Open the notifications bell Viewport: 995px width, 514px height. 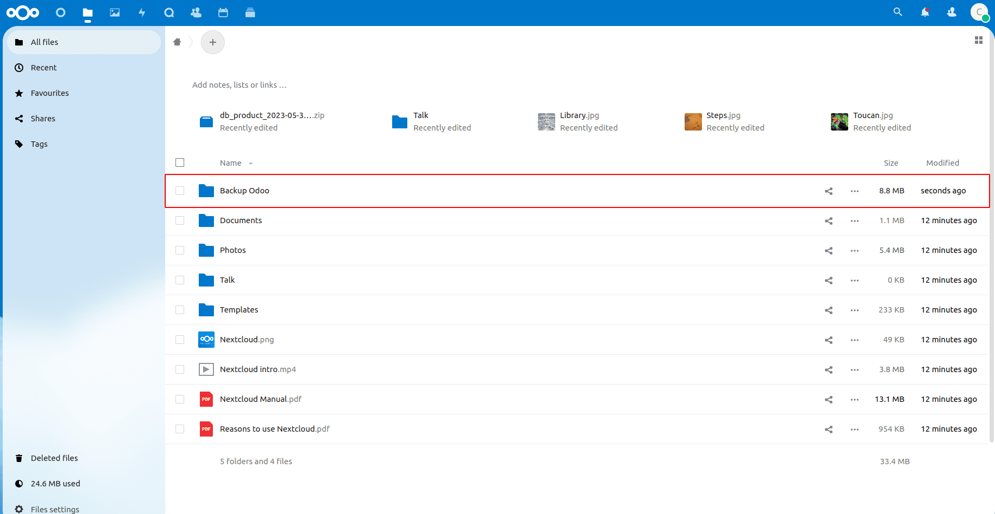925,12
